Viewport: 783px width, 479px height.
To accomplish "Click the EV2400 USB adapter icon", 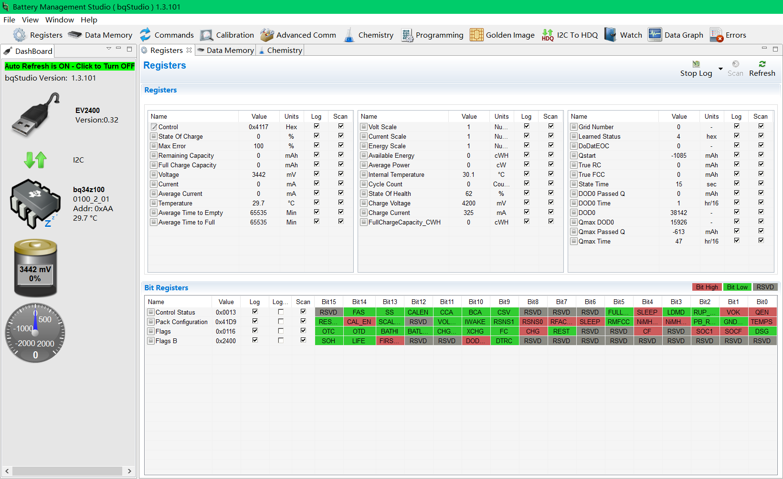I will 36,114.
